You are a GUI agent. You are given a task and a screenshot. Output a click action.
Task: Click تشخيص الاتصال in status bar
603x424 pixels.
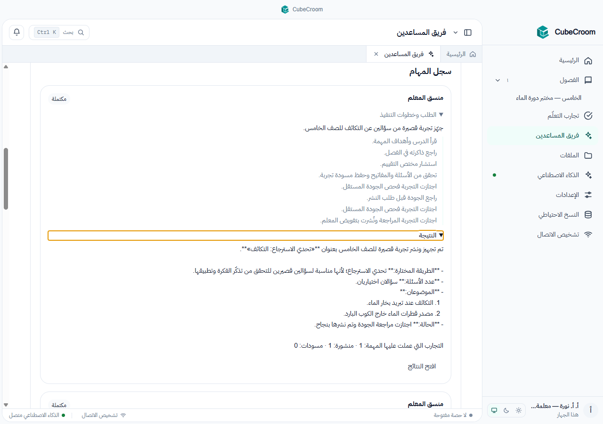click(x=104, y=416)
